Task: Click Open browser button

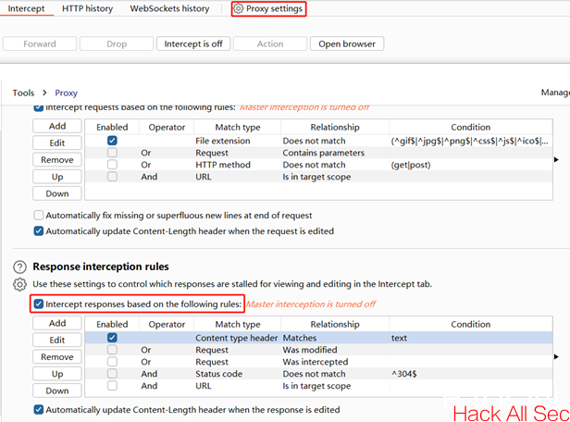Action: click(x=347, y=43)
